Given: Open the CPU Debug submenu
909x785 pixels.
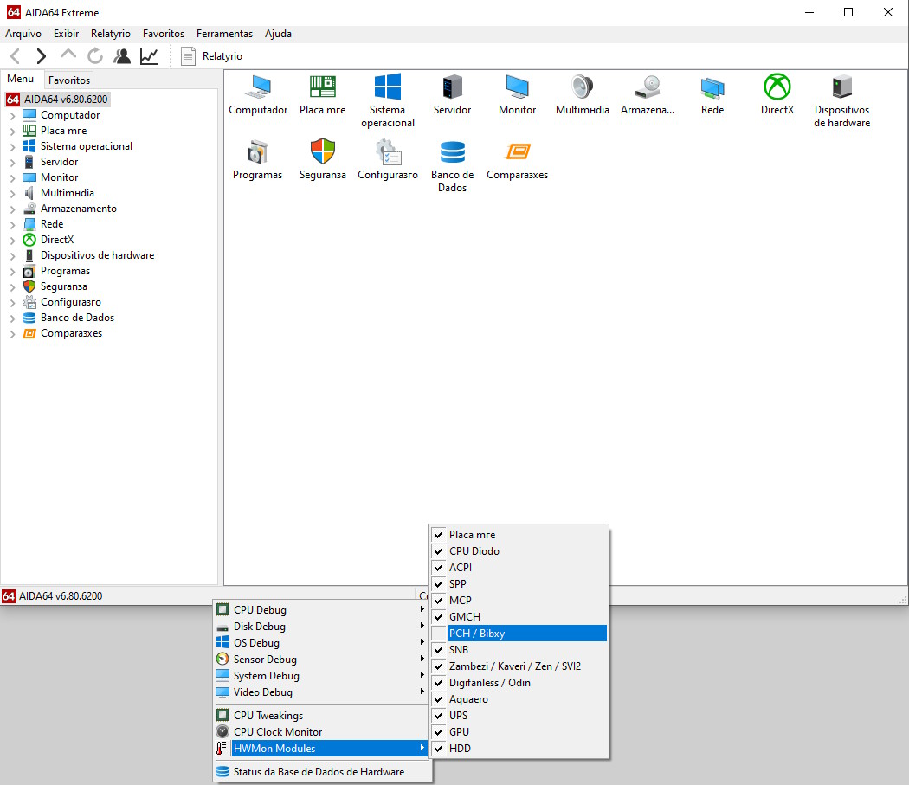Looking at the screenshot, I should point(321,610).
